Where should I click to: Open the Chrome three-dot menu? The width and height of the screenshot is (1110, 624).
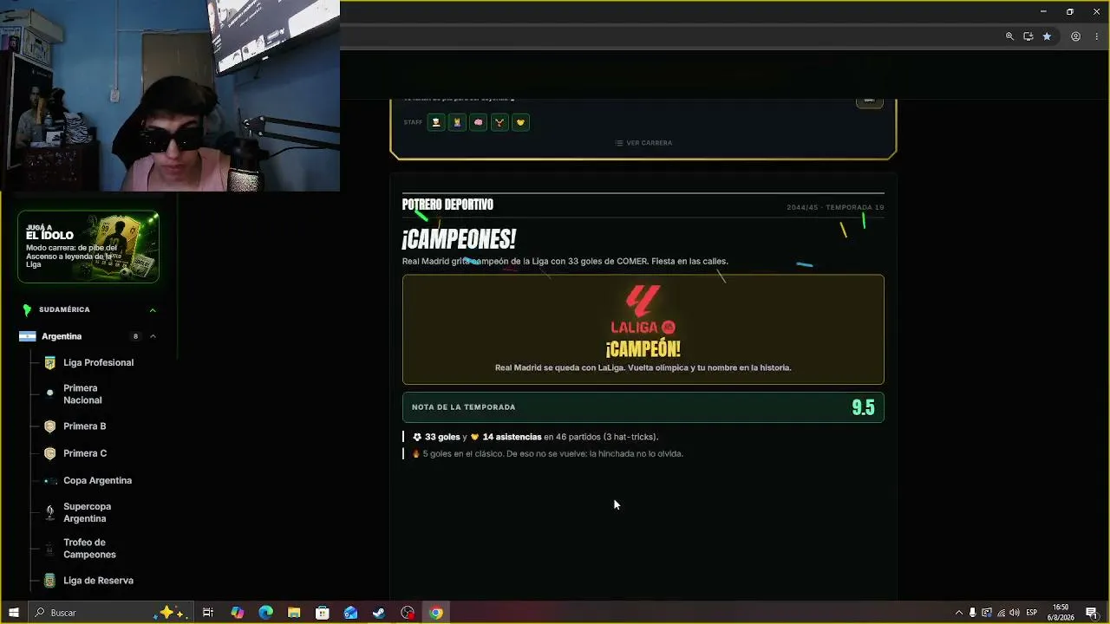[1096, 36]
